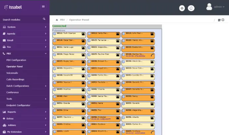
Task: Click the info icon in top header
Action: 182,8
